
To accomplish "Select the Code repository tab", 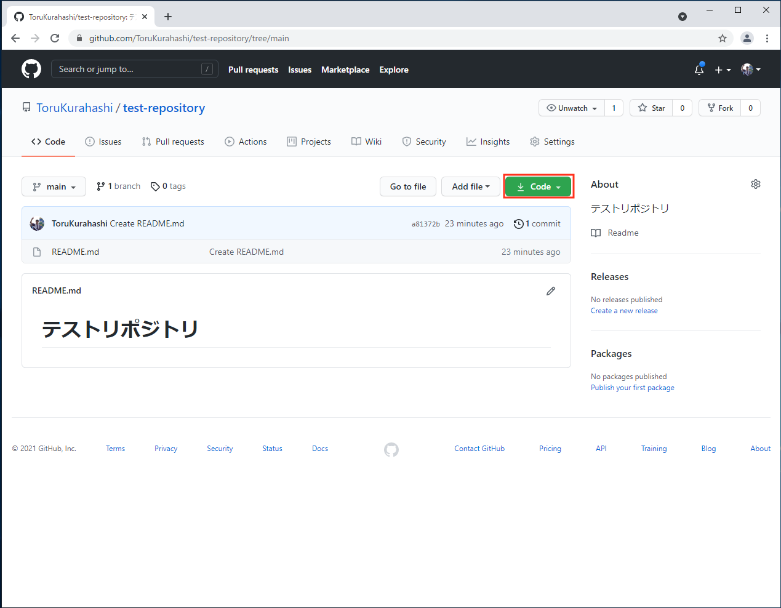I will coord(48,142).
